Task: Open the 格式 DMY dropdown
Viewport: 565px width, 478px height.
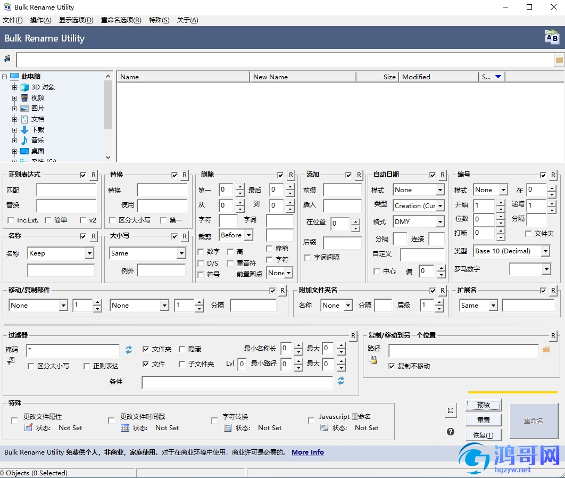Action: 439,221
